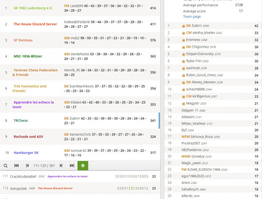Click crown icon beside IM Chigorinez
This screenshot has height=199, width=262.
click(x=183, y=47)
